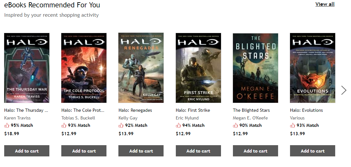Add Halo: Evolutions to cart

313,151
